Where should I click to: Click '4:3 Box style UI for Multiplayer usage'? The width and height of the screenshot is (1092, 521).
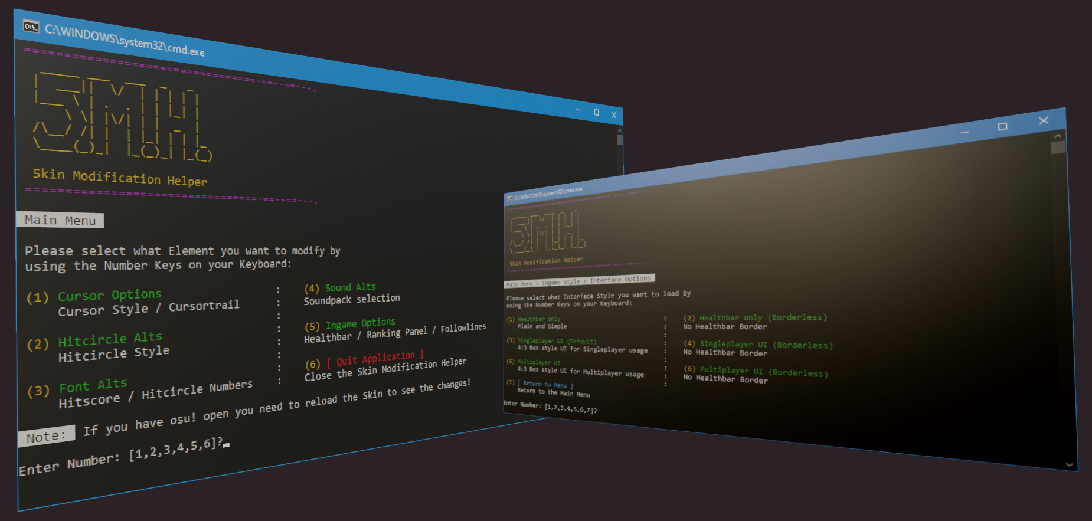[581, 372]
